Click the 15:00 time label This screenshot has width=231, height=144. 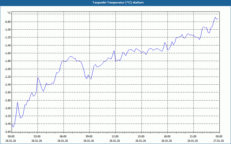tap(141, 137)
